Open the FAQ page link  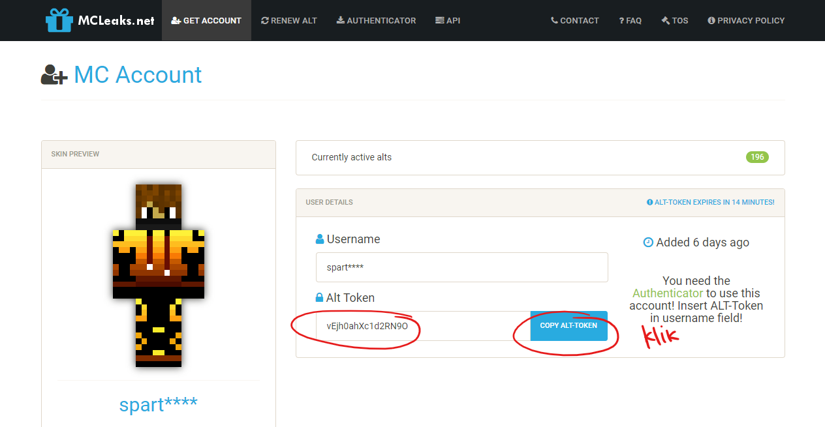click(630, 20)
